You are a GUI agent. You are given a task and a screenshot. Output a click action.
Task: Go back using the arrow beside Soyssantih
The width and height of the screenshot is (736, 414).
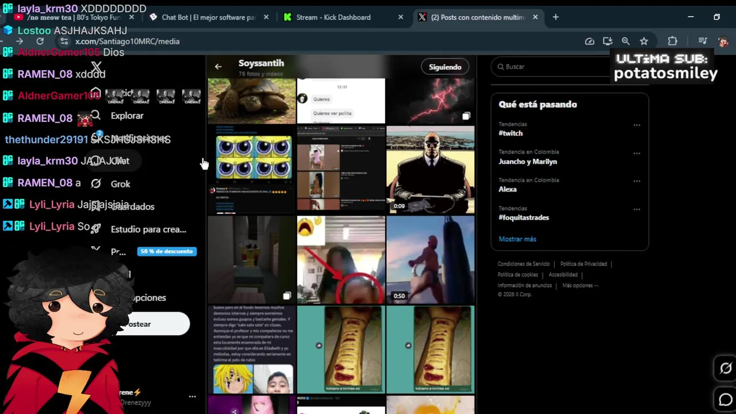click(218, 67)
